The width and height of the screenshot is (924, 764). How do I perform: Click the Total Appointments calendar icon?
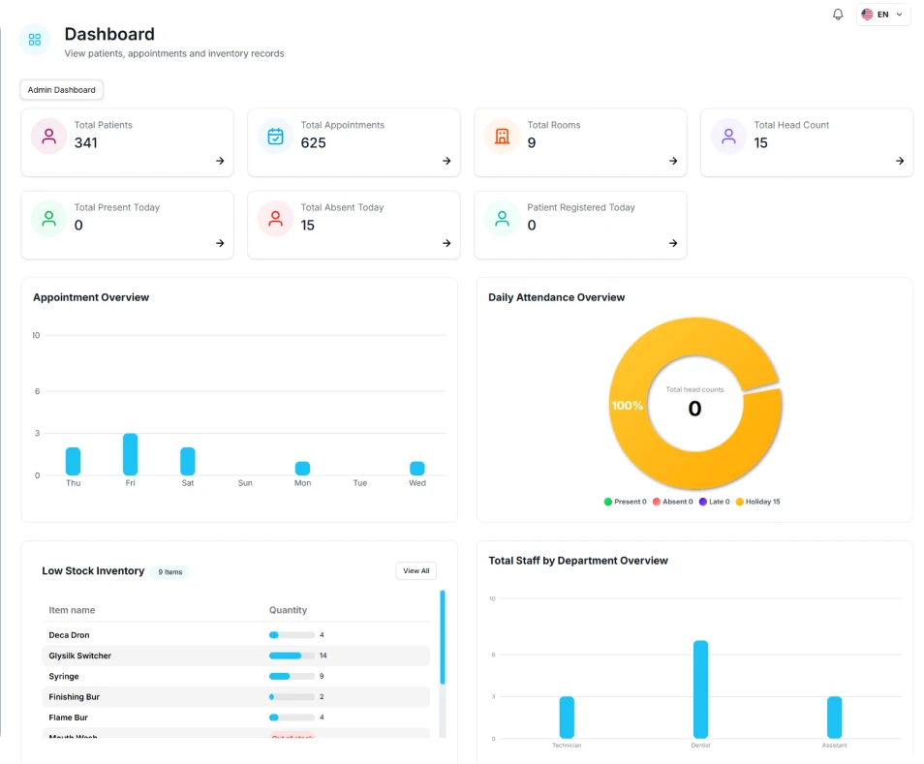(275, 137)
